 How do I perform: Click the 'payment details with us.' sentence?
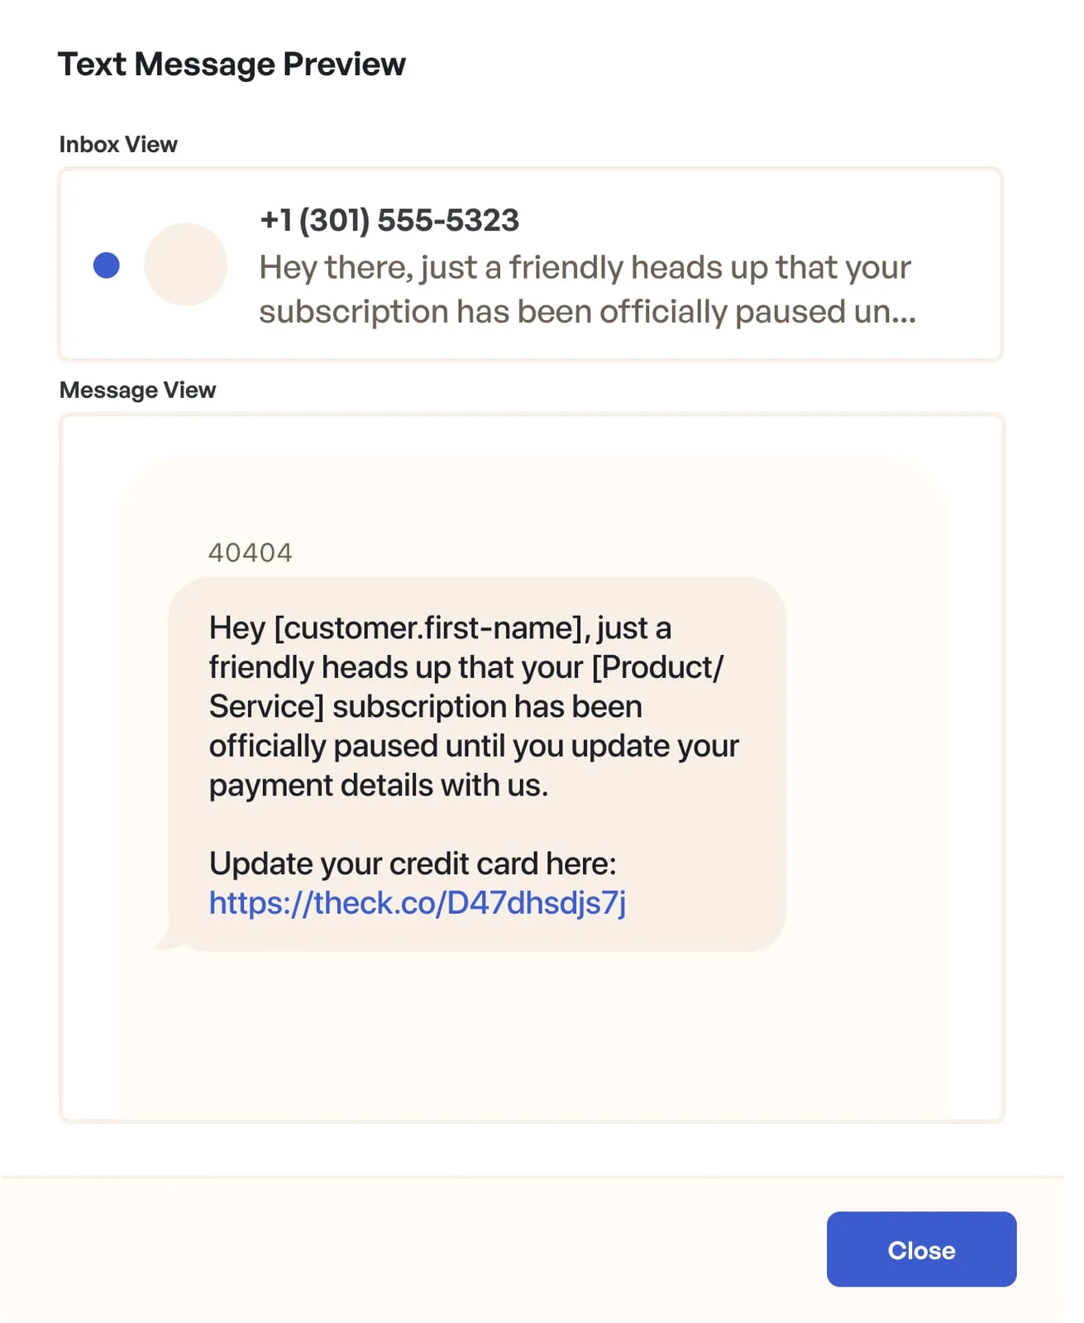pyautogui.click(x=379, y=786)
